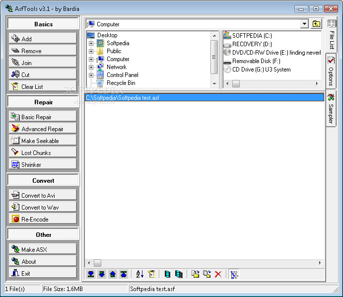Launch Advanced Repair
Screen dimensions: 343x297
(x=43, y=129)
